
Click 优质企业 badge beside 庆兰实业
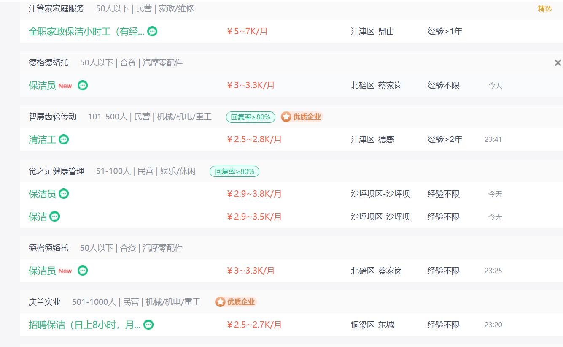coord(236,302)
